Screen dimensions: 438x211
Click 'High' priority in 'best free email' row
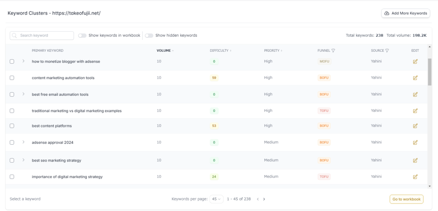[x=268, y=94]
